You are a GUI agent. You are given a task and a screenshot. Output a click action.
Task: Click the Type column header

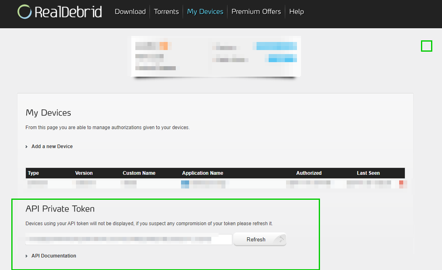[x=33, y=173]
